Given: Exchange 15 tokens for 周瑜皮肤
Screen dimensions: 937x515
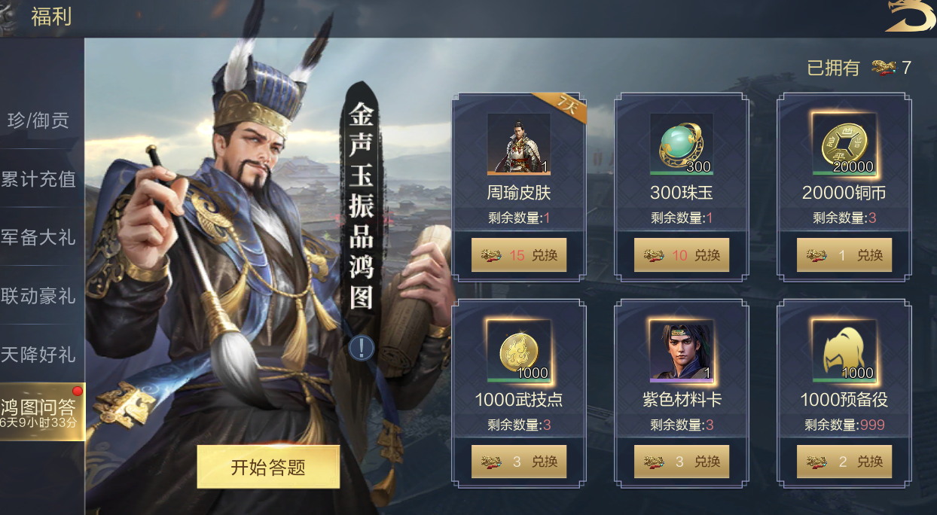Looking at the screenshot, I should 519,255.
